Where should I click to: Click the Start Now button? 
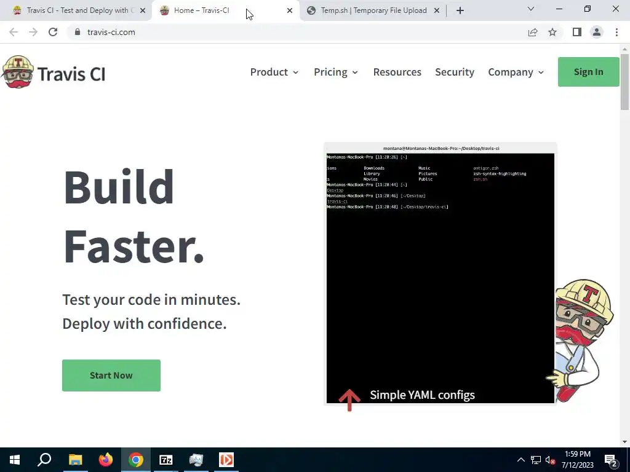(111, 376)
